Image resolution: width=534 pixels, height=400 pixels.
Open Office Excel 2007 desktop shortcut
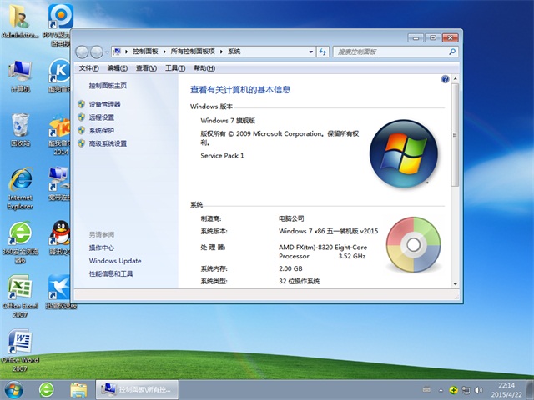20,296
